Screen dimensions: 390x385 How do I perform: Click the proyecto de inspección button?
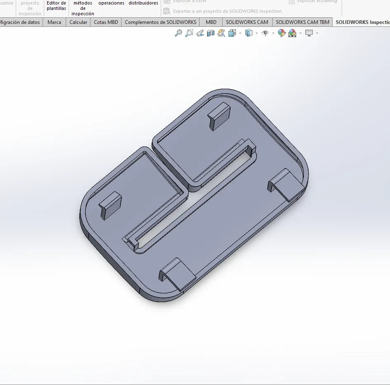30,8
